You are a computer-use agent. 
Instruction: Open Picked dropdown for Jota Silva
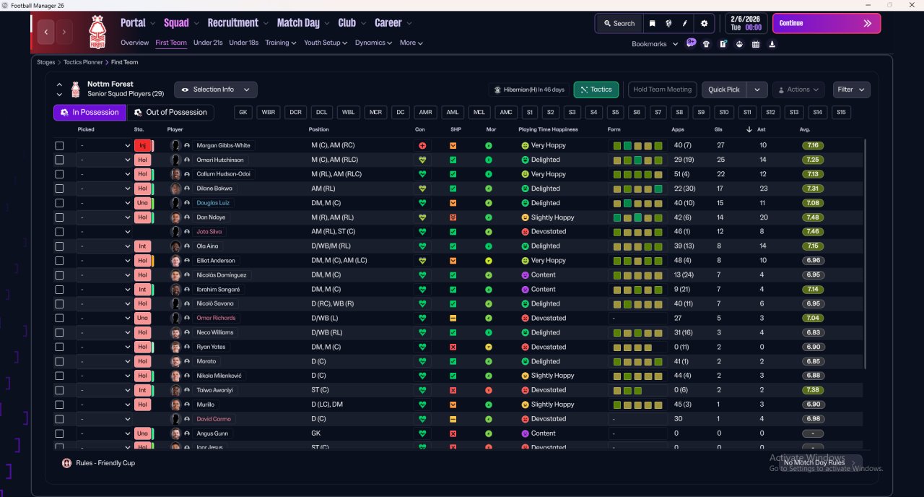point(105,232)
